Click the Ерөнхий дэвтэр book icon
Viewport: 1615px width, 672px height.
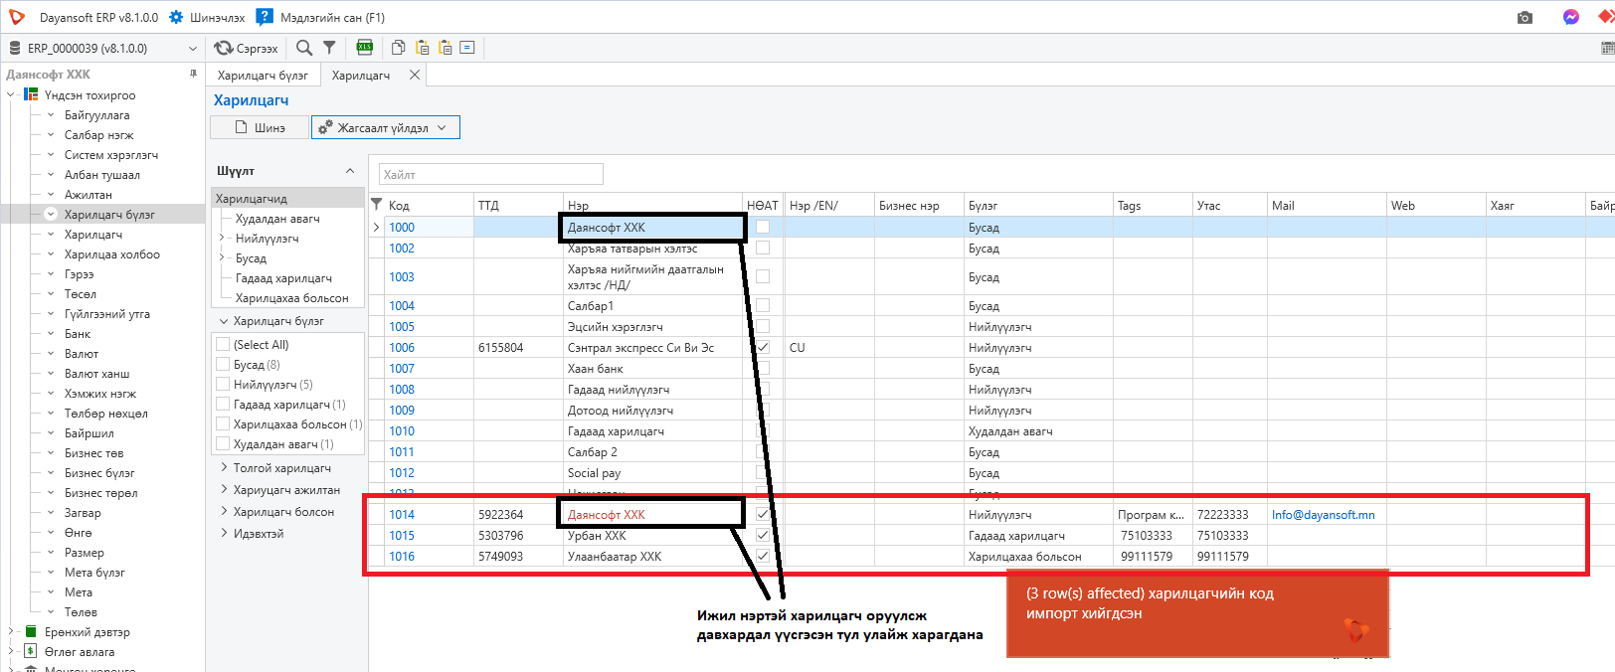coord(31,632)
